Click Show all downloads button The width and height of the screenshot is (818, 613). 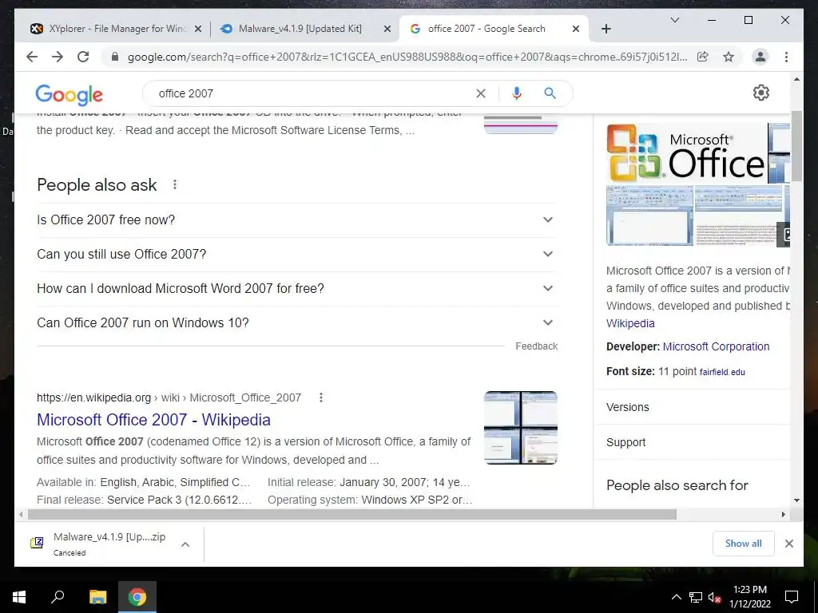pyautogui.click(x=744, y=544)
